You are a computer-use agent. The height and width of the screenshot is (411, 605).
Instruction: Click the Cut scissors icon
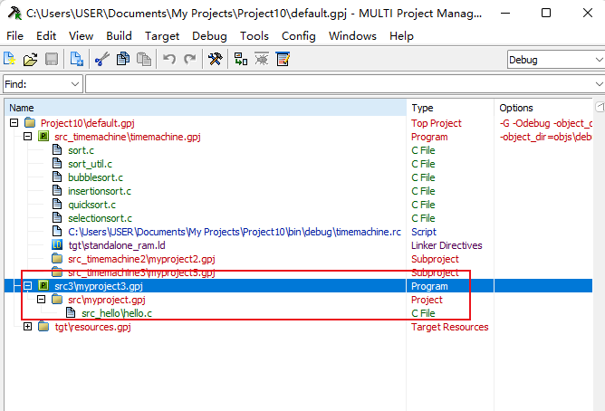click(101, 60)
